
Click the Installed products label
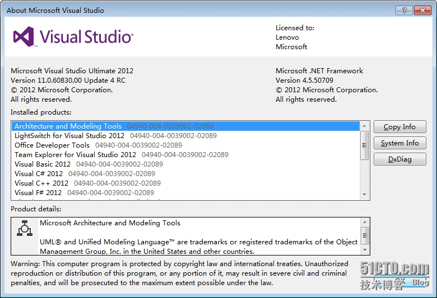41,112
